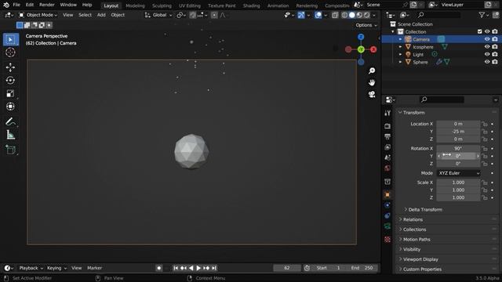Expand the Viewport Display panel
The width and height of the screenshot is (502, 282).
coord(420,259)
